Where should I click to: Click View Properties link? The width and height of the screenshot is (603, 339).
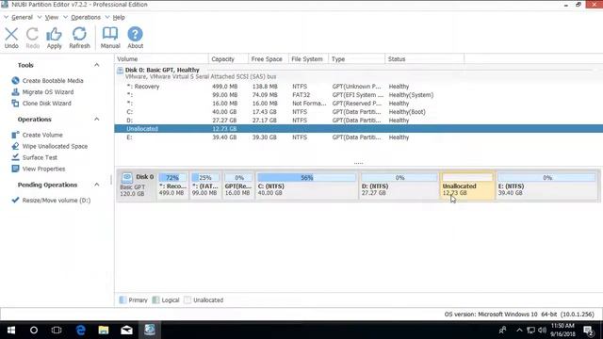pyautogui.click(x=43, y=169)
